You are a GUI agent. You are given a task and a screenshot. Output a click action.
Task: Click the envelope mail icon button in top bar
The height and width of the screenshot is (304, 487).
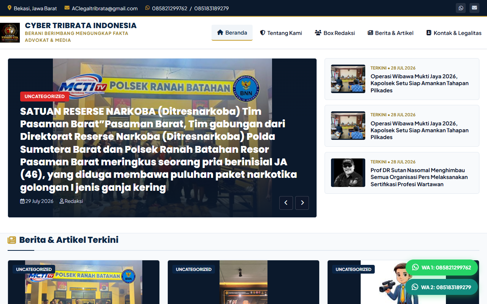(474, 8)
